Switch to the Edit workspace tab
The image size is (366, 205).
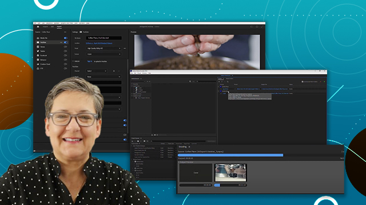click(52, 27)
